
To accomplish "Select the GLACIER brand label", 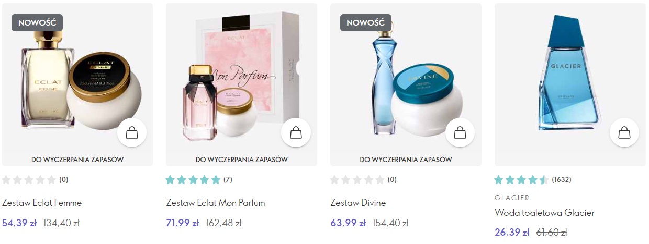I will [512, 198].
